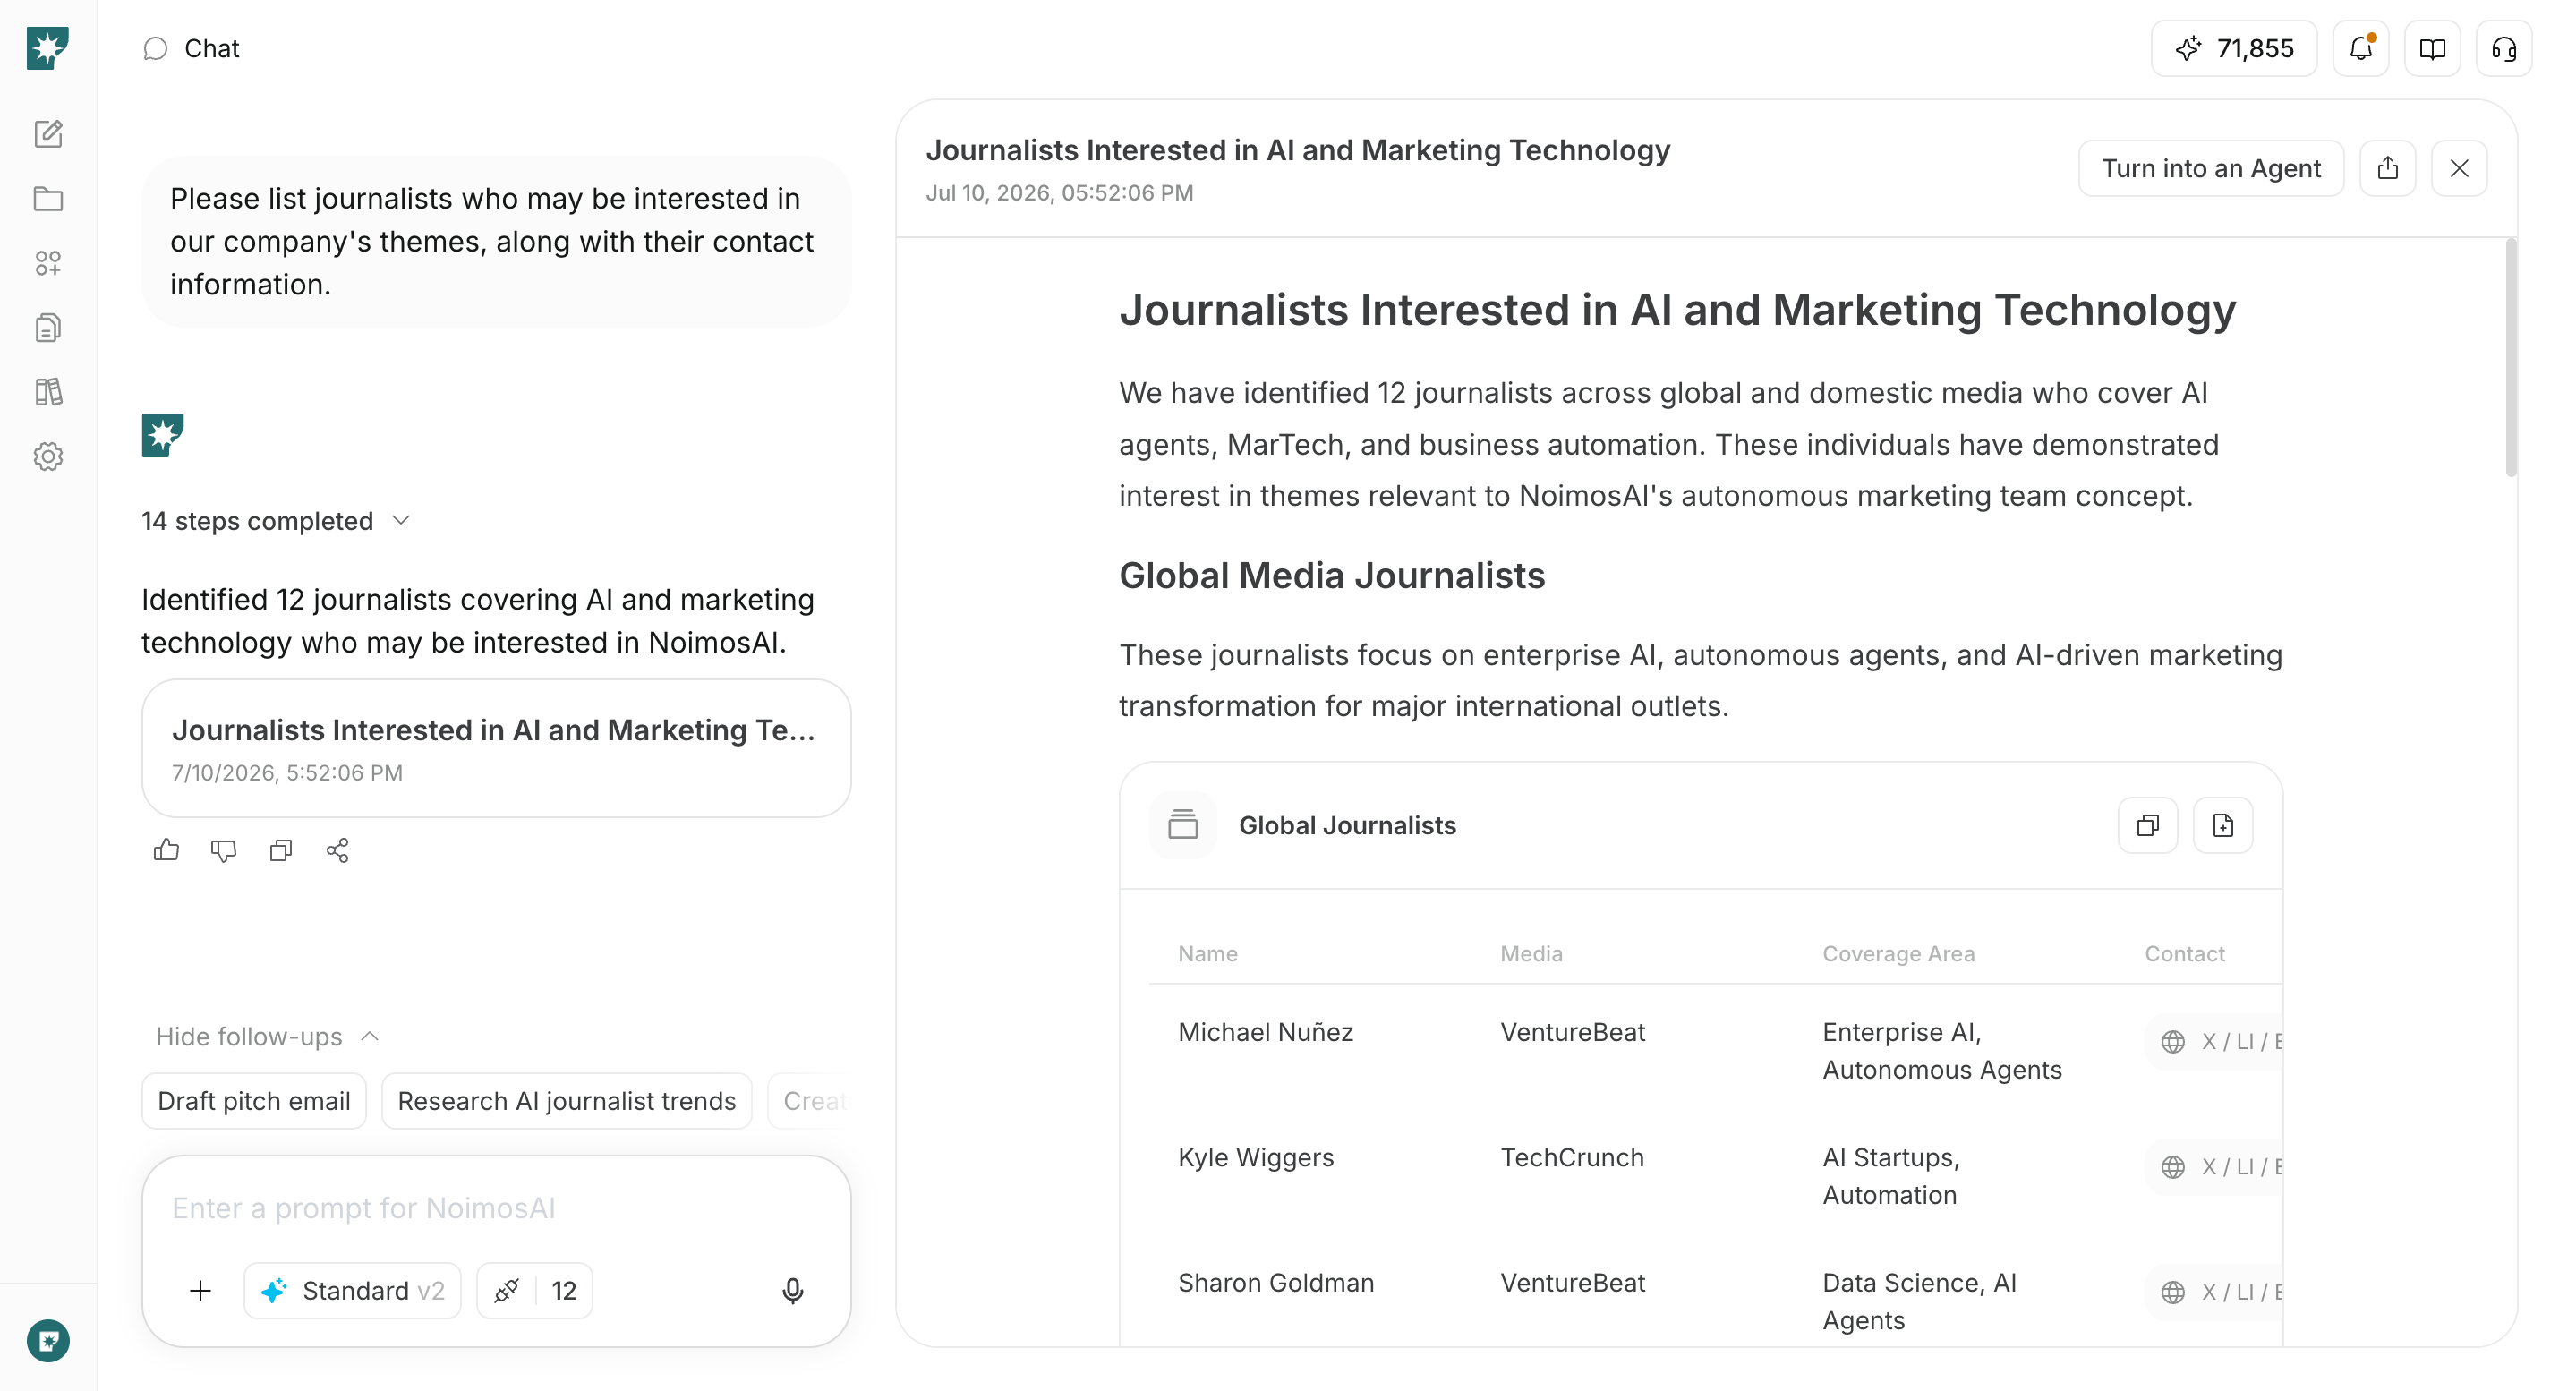Open settings gear in sidebar
Image resolution: width=2576 pixels, height=1391 pixels.
[48, 457]
